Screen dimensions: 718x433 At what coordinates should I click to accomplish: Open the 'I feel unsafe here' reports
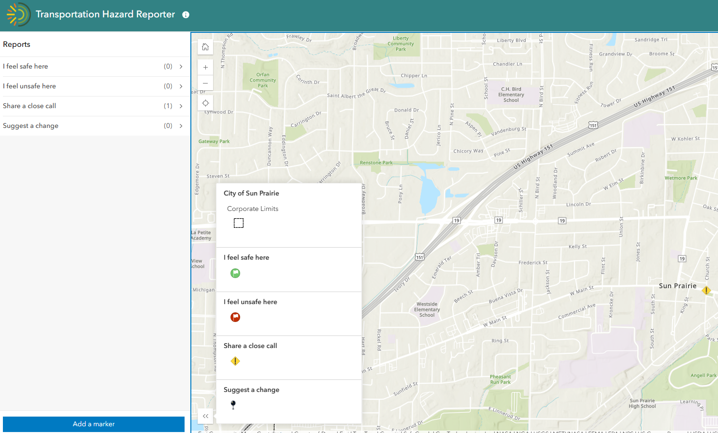point(95,86)
